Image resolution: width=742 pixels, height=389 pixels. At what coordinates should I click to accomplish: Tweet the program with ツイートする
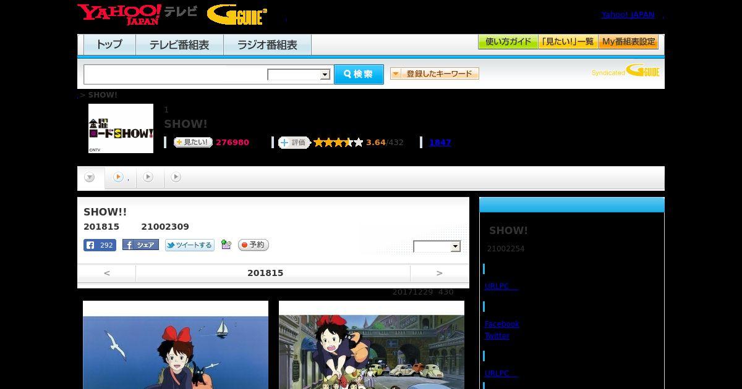pos(190,245)
